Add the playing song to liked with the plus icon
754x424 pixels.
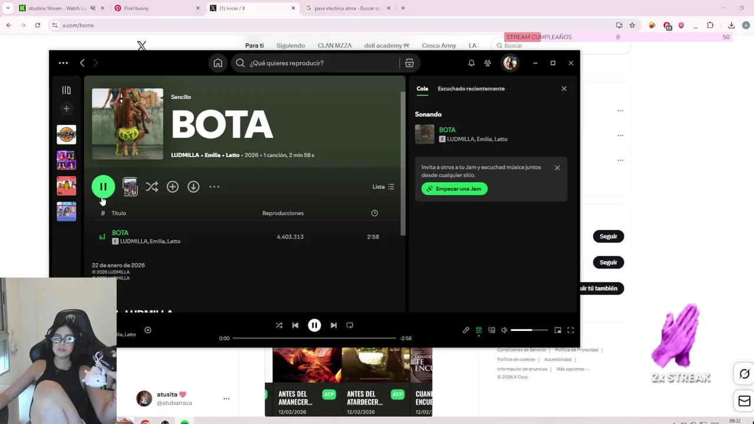coord(148,330)
